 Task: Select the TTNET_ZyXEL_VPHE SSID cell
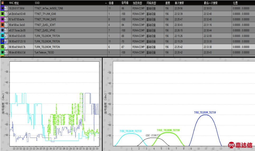(x=70, y=30)
